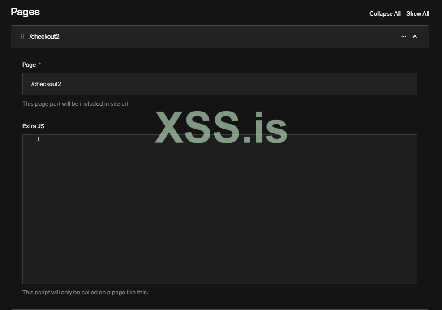
Task: Click the Extra JS label
Action: (33, 126)
